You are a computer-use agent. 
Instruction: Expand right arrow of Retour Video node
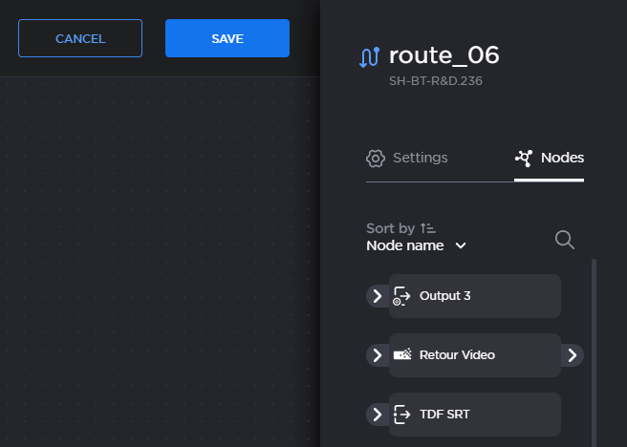pyautogui.click(x=572, y=355)
